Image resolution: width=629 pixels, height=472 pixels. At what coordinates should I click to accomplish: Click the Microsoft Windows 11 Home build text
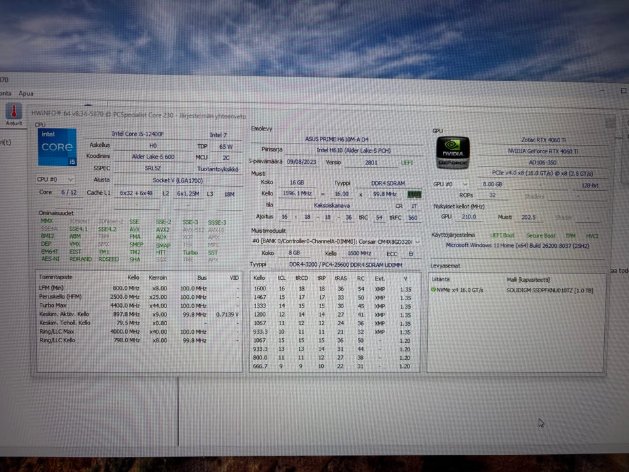tap(518, 245)
